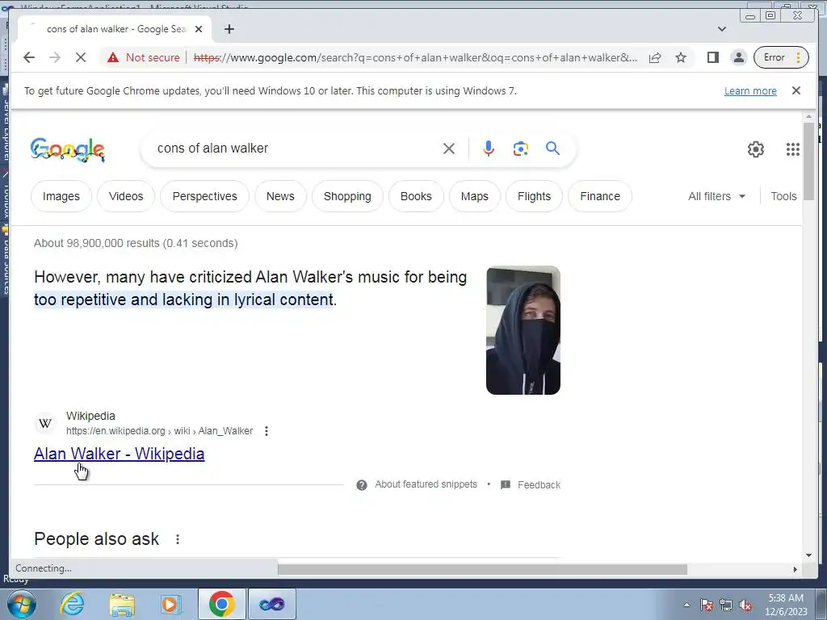Switch to the Images results

(x=61, y=196)
